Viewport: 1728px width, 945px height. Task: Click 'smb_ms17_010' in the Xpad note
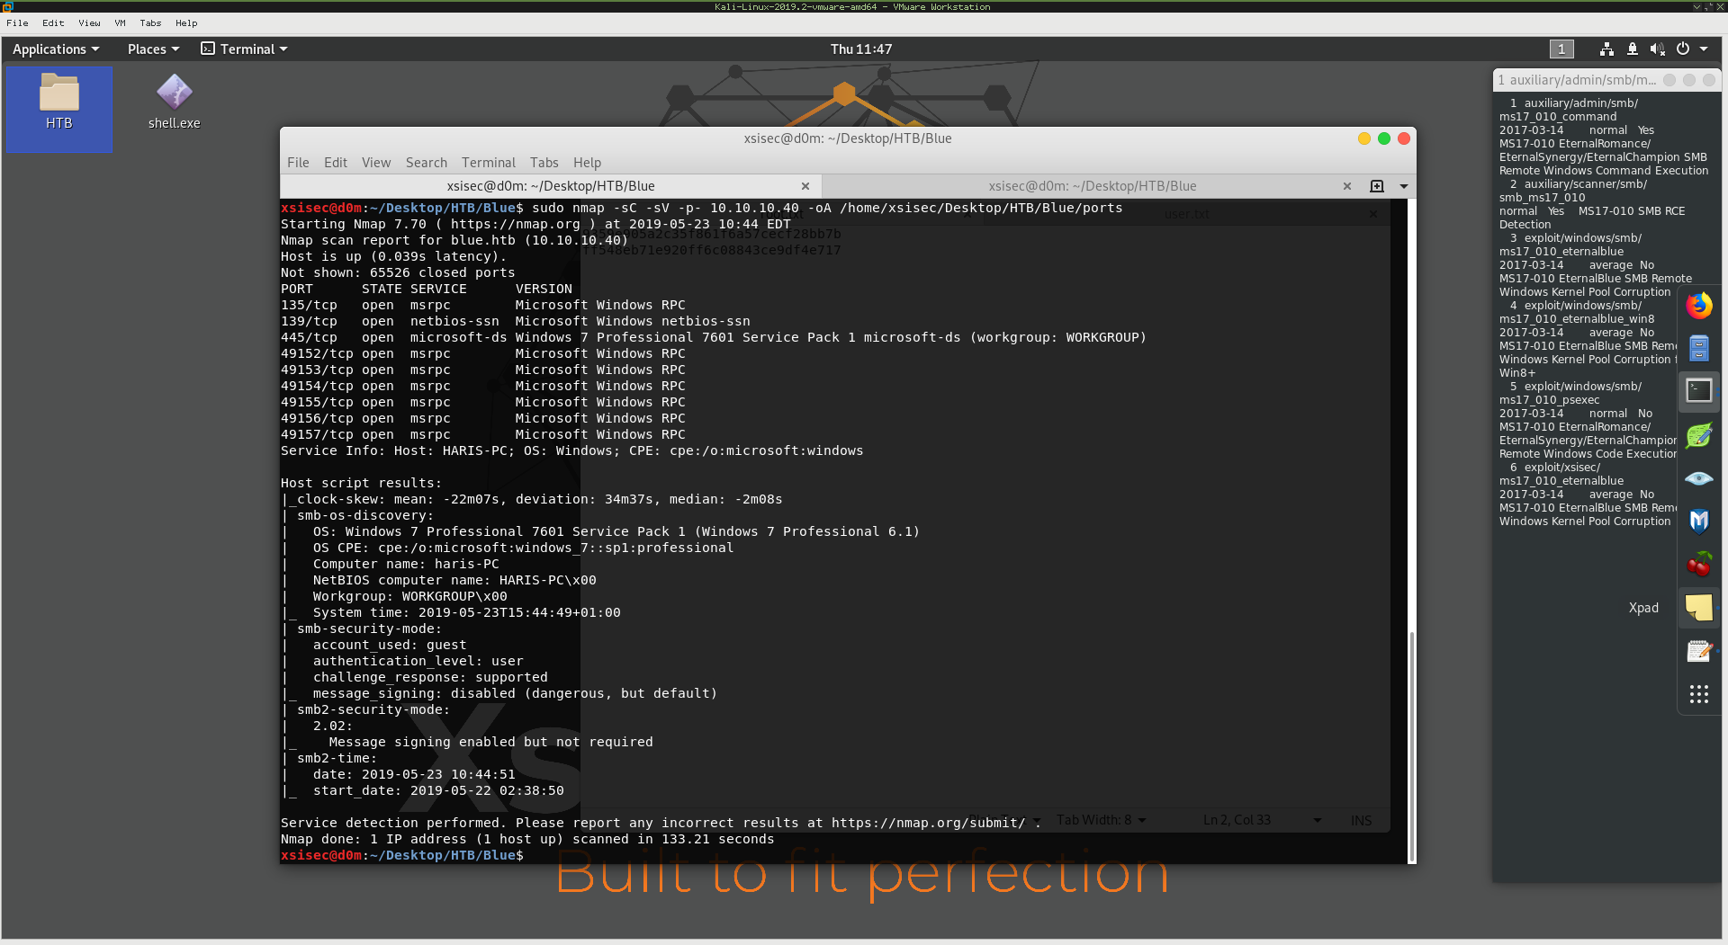pos(1543,198)
